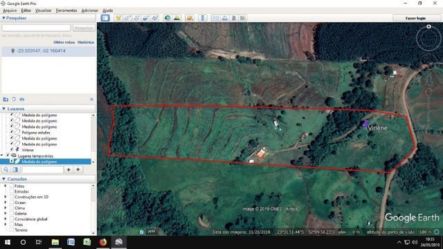Open the ruler measurement tool
Image resolution: width=443 pixels, height=249 pixels.
(x=203, y=18)
